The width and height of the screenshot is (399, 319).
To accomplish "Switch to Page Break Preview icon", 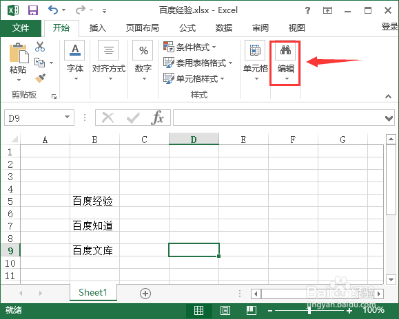I will 252,310.
